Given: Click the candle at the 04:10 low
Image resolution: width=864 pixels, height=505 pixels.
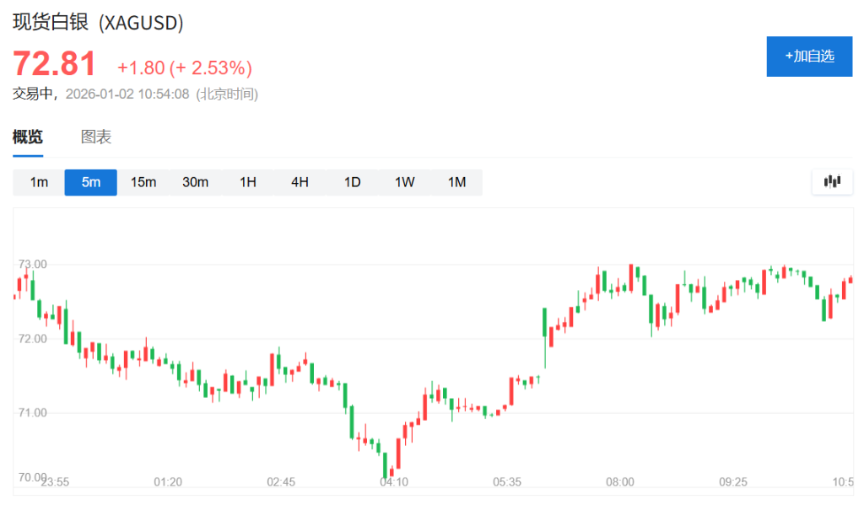Looking at the screenshot, I should pos(386,464).
